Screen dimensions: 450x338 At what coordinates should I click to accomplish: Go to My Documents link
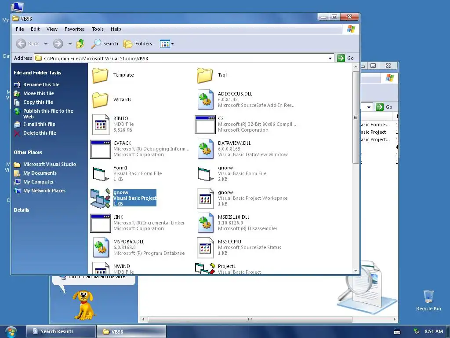pos(40,173)
